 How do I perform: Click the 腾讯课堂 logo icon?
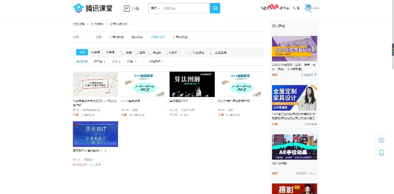click(x=78, y=8)
